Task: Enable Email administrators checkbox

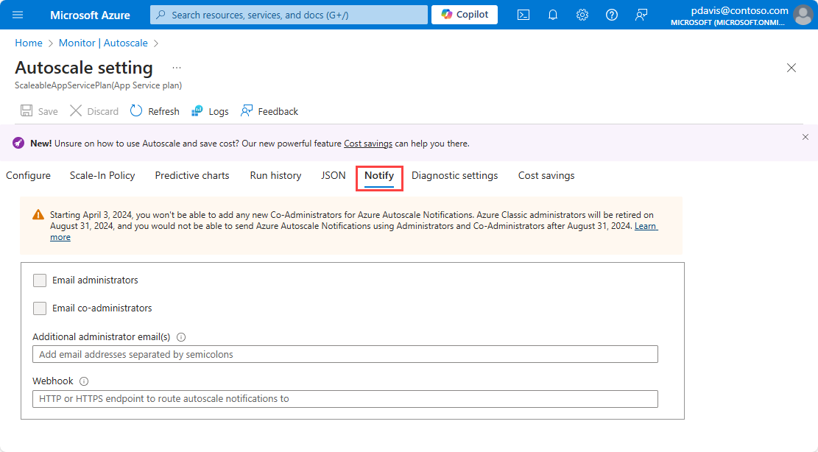Action: [40, 280]
